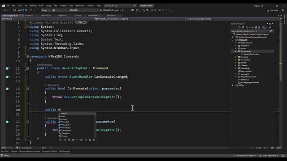The image size is (287, 161).
Task: Collapse GenericTopCmd class block
Action: coord(28,68)
